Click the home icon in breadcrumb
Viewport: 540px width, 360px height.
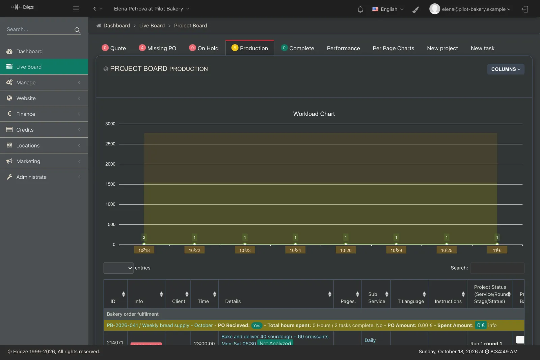click(99, 26)
